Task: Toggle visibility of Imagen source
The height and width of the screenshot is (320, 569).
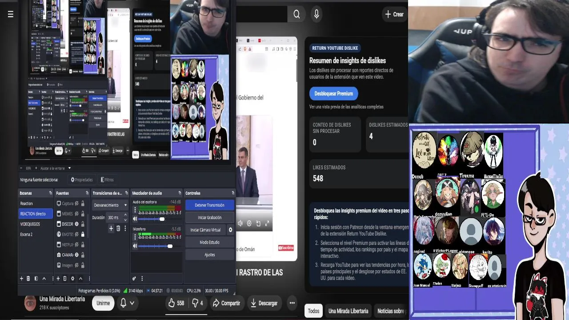Action: (x=76, y=265)
